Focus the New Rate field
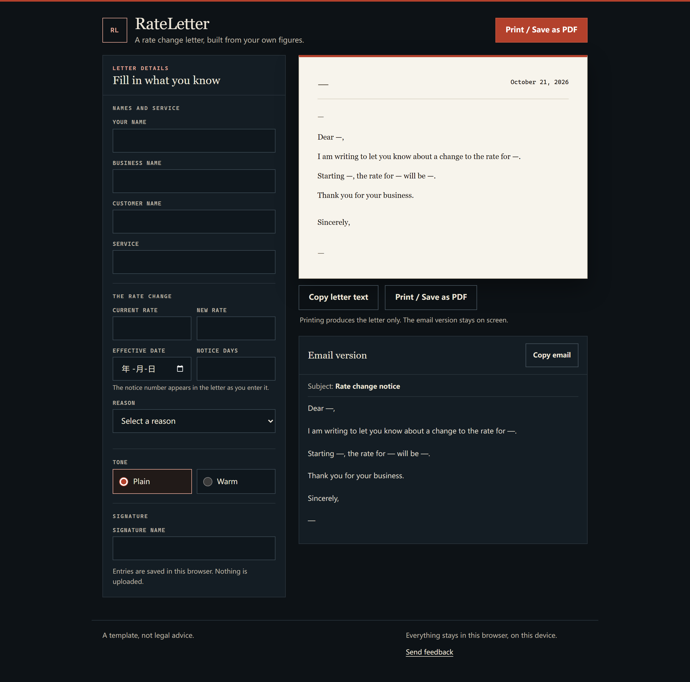Screen dimensions: 690x682 click(236, 328)
